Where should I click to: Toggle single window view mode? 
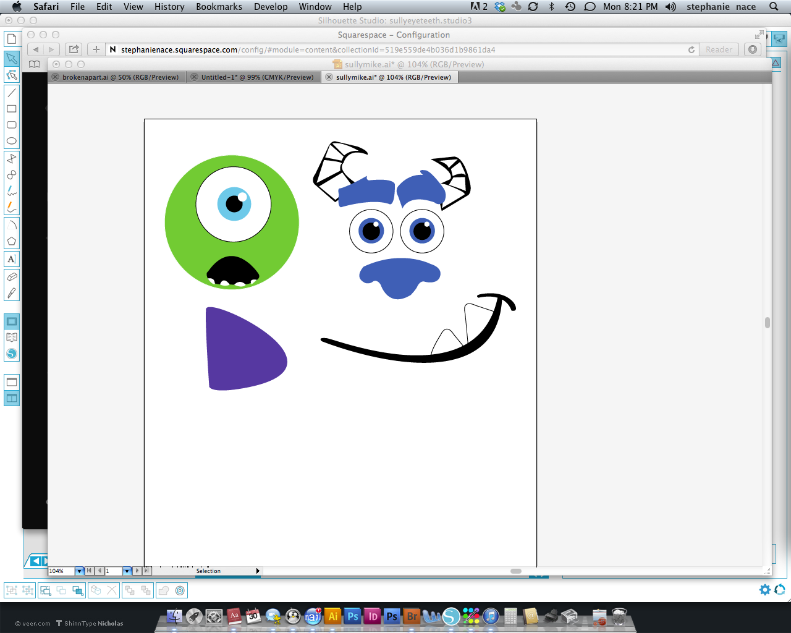[12, 381]
